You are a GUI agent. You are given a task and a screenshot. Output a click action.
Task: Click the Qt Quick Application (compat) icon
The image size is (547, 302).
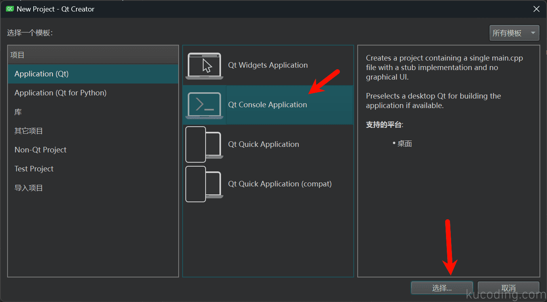point(204,184)
